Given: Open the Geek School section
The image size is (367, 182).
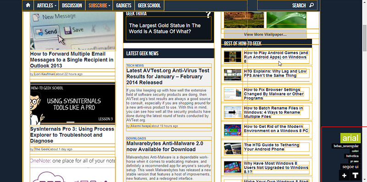Looking at the screenshot, I should (150, 5).
